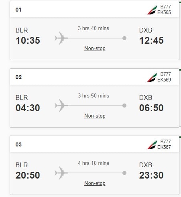
Task: Open Non-stop details for flight EK569
Action: 95,116
